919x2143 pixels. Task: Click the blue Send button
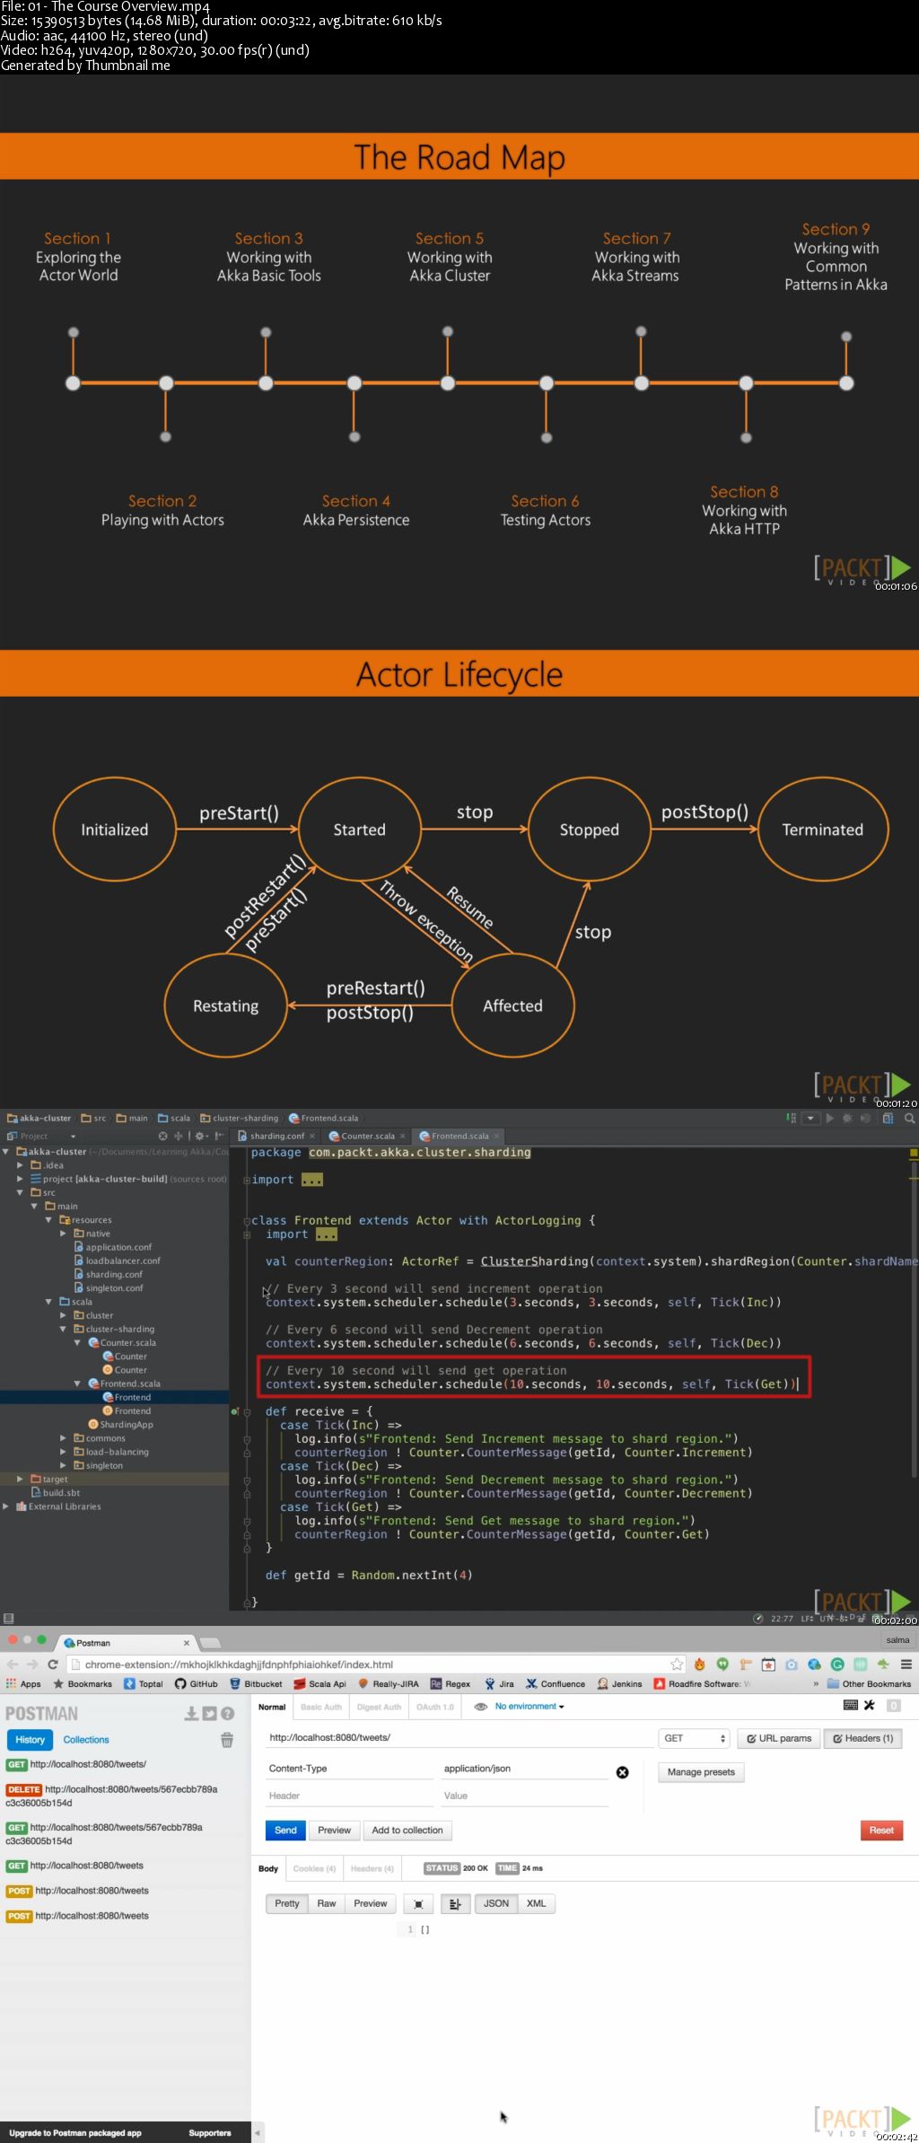285,1830
